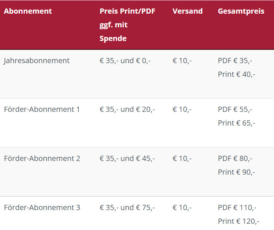The image size is (274, 230).
Task: Click total 'Print € 120,-'
Action: [x=239, y=221]
